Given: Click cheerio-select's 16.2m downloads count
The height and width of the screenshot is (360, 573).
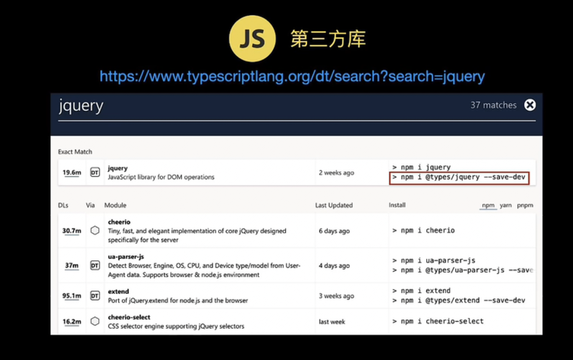Looking at the screenshot, I should (x=72, y=322).
